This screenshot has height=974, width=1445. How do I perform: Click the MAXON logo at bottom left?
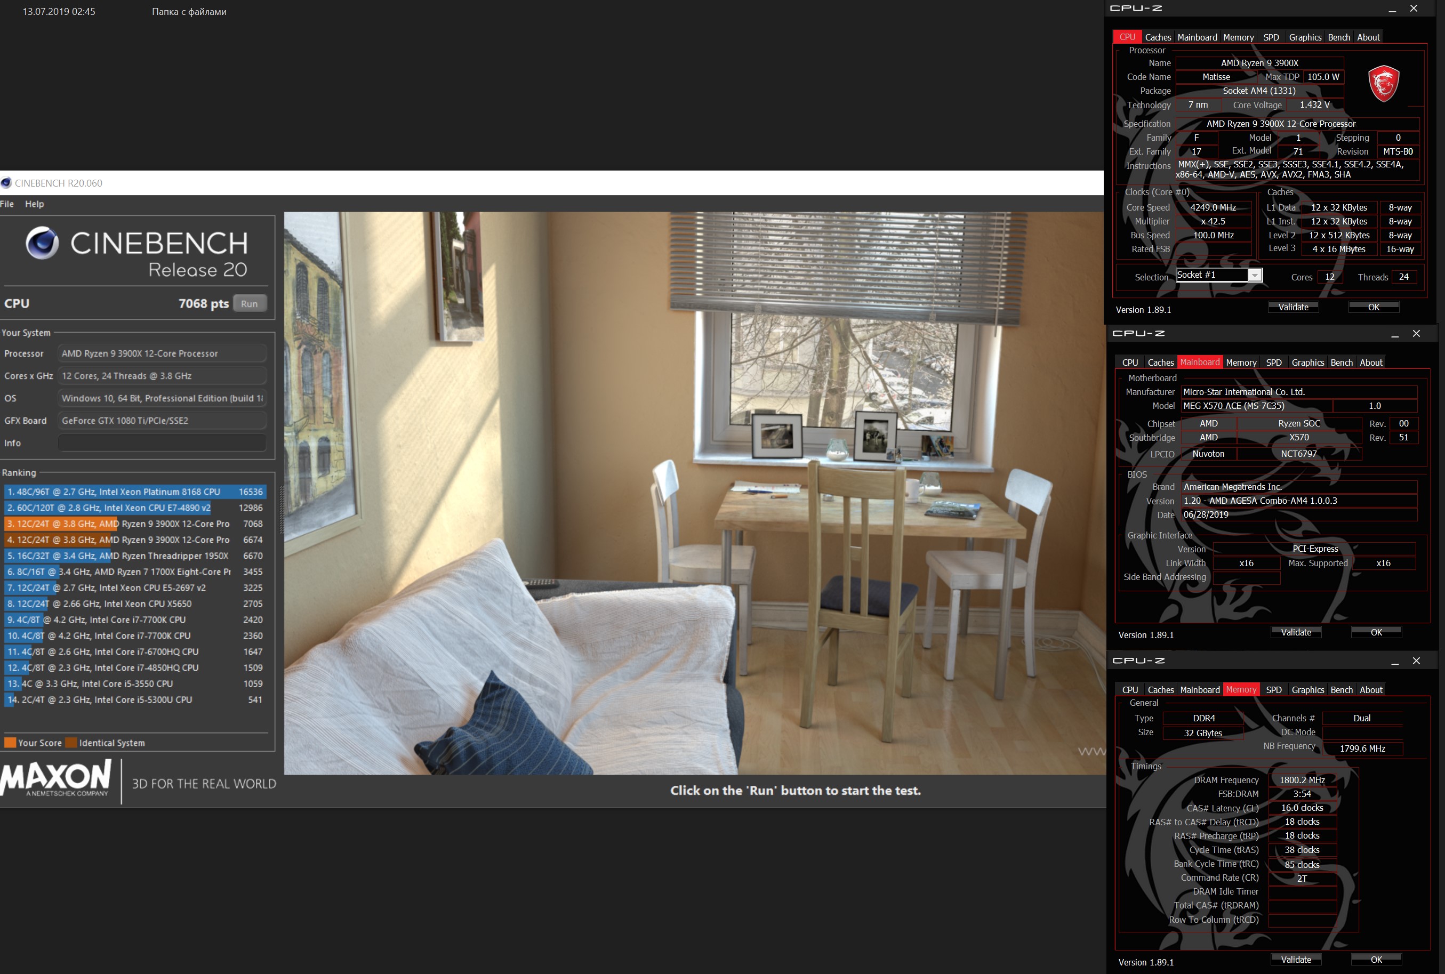coord(56,779)
